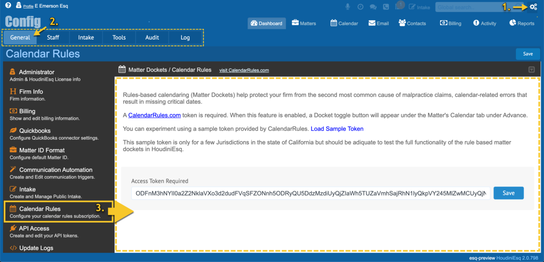Click the phone call icon

point(386,6)
